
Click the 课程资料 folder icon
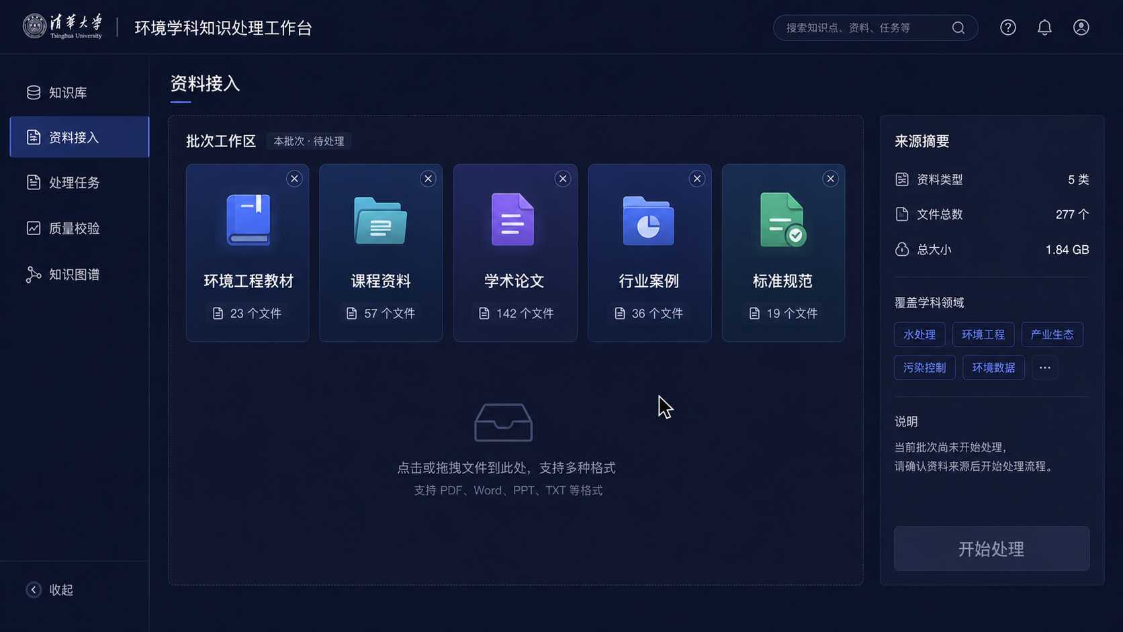tap(380, 220)
